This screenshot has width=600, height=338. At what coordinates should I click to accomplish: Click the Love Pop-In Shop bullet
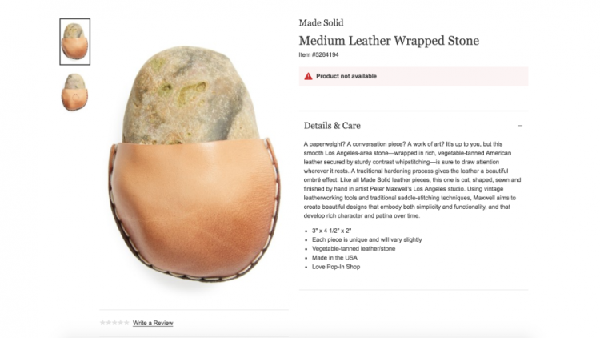click(x=336, y=267)
